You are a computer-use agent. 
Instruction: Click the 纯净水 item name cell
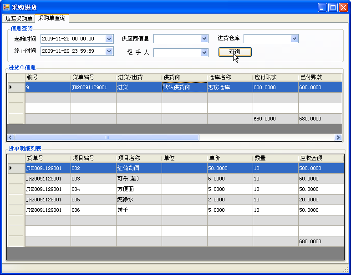click(138, 200)
